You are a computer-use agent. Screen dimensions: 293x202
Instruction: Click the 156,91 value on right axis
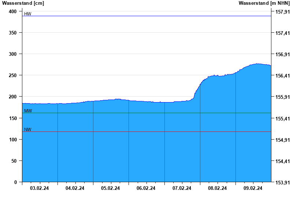(283, 54)
